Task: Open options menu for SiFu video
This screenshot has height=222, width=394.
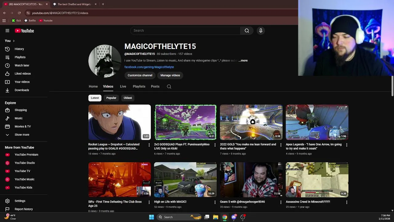Action: (x=149, y=202)
